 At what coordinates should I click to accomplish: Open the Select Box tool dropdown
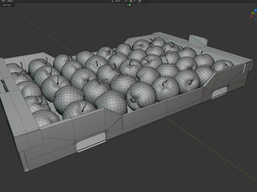(8, 5)
